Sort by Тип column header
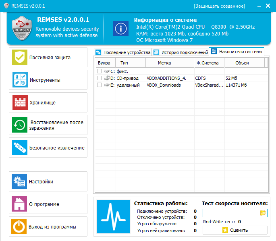 pyautogui.click(x=131, y=63)
